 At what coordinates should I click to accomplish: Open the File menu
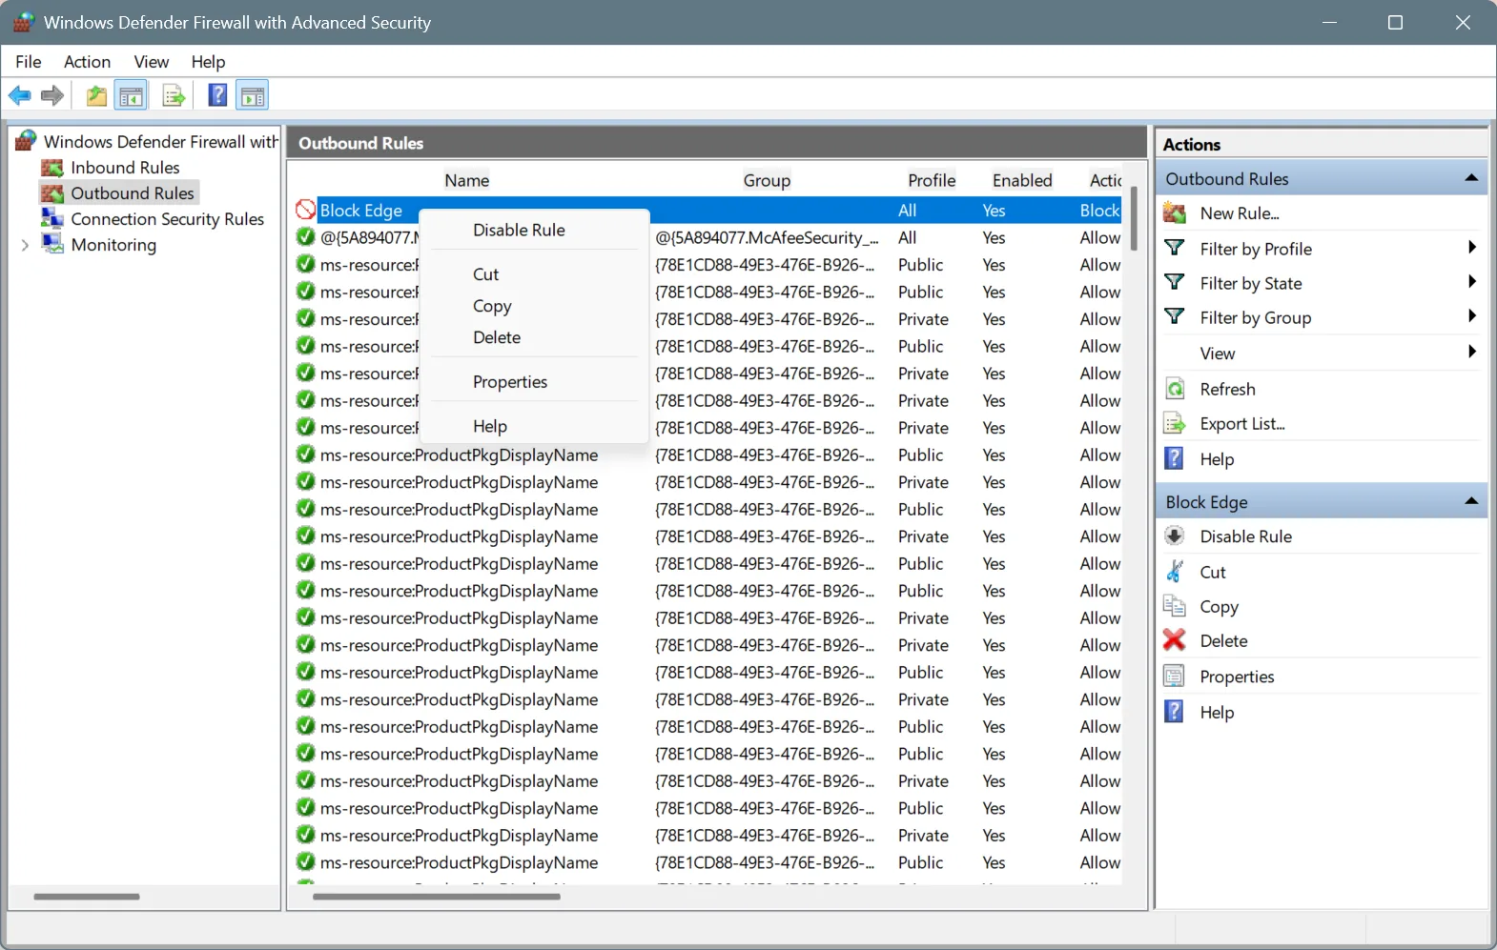click(x=29, y=62)
